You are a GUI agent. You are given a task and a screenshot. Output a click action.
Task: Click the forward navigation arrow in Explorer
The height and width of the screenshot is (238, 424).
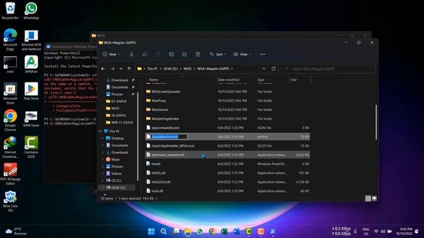[x=113, y=69]
